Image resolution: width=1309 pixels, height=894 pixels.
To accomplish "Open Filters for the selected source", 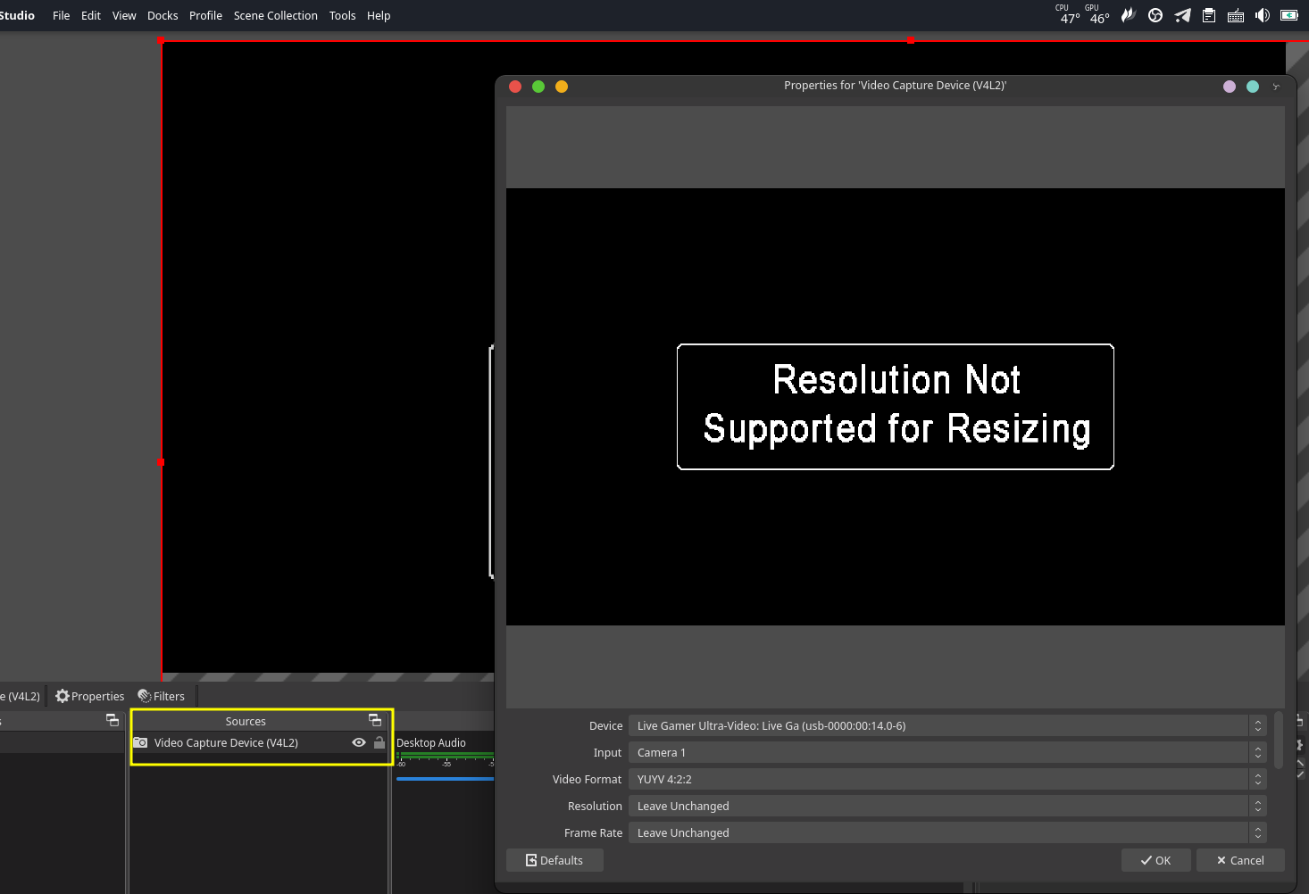I will click(162, 696).
